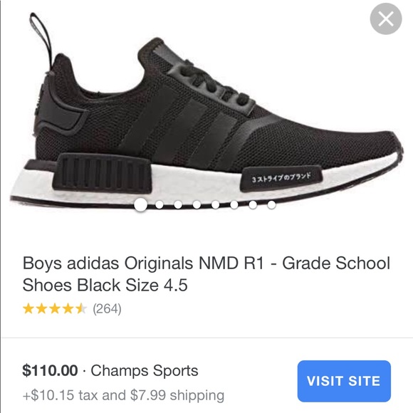Go to the fifth image dot
The image size is (413, 413).
[x=216, y=204]
